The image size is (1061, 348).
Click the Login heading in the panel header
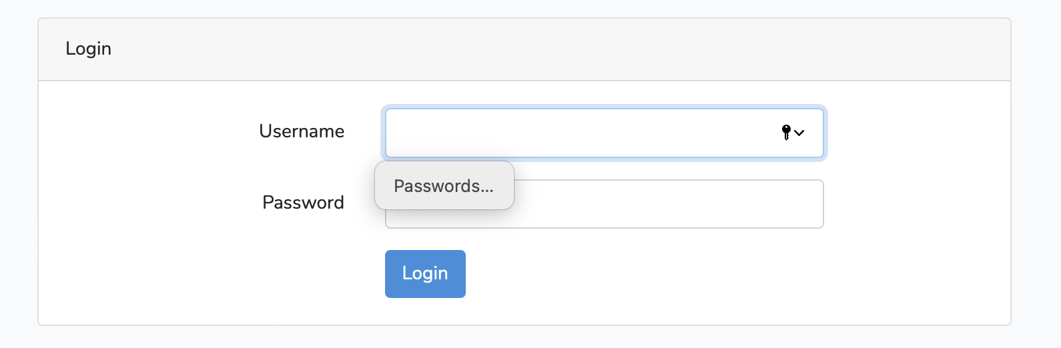(x=88, y=49)
